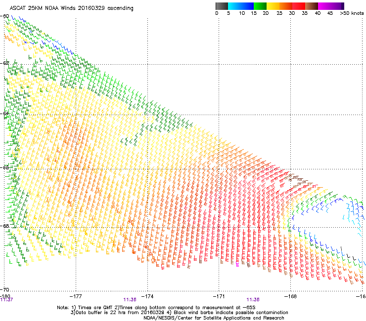Screen dimensions: 366x321
Task: Click the "-168" longitude axis label
Action: tap(290, 296)
